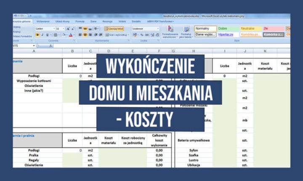Switch to the Wstawianie ribbon tab
The image size is (303, 181).
43,21
